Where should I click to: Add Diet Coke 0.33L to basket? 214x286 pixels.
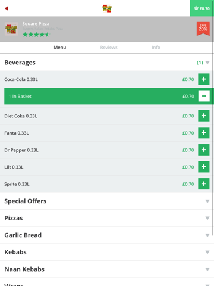tap(204, 116)
